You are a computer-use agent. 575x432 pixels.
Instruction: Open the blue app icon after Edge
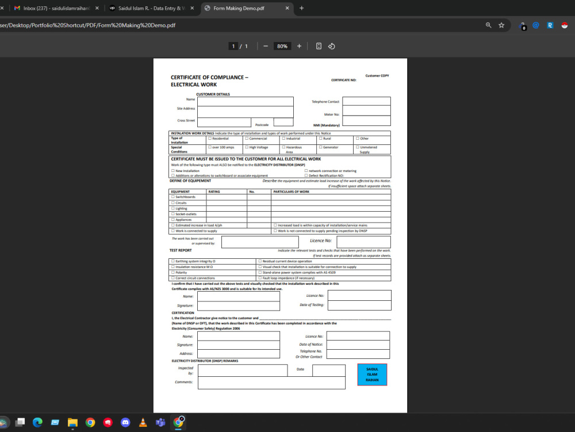pos(55,422)
